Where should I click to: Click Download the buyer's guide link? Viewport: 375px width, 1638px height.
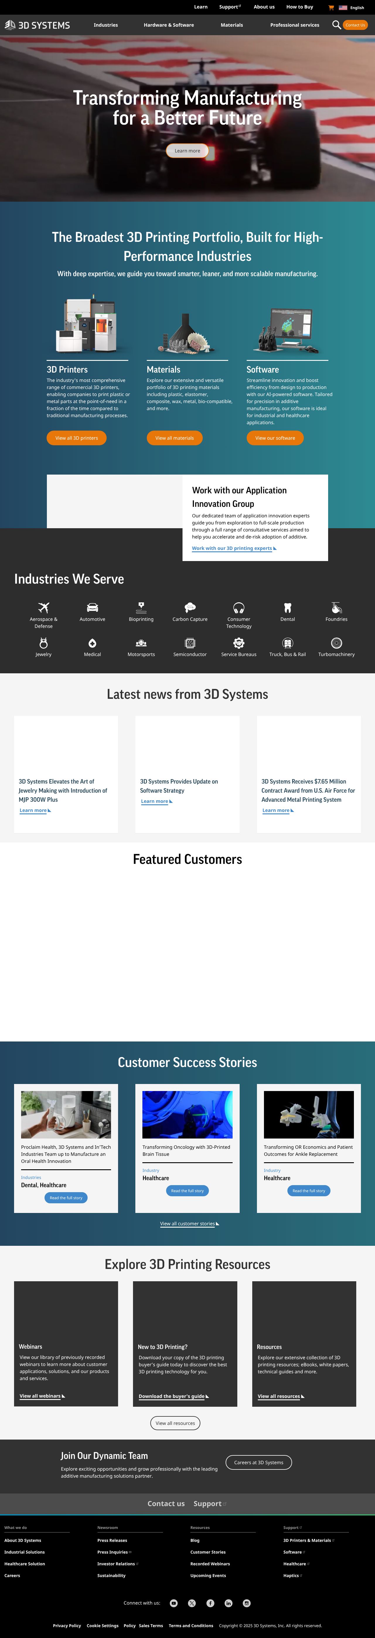click(173, 1396)
